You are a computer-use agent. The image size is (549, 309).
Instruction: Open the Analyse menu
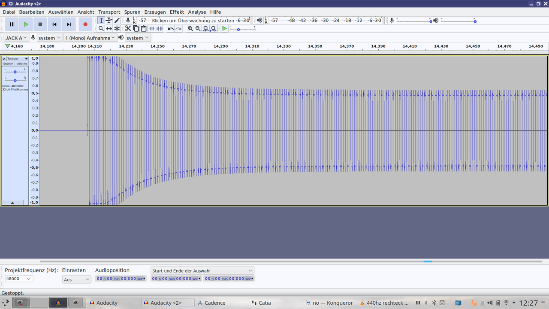[197, 12]
